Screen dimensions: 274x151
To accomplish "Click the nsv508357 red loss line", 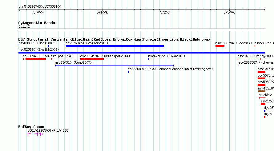I will (x=260, y=46).
